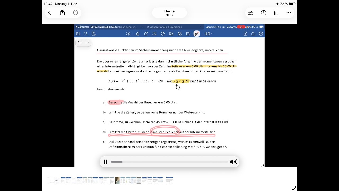Open the edit adjustments sliders icon
339x191 pixels.
pos(251,13)
